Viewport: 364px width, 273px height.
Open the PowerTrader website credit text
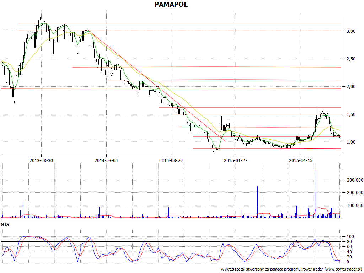click(292, 269)
